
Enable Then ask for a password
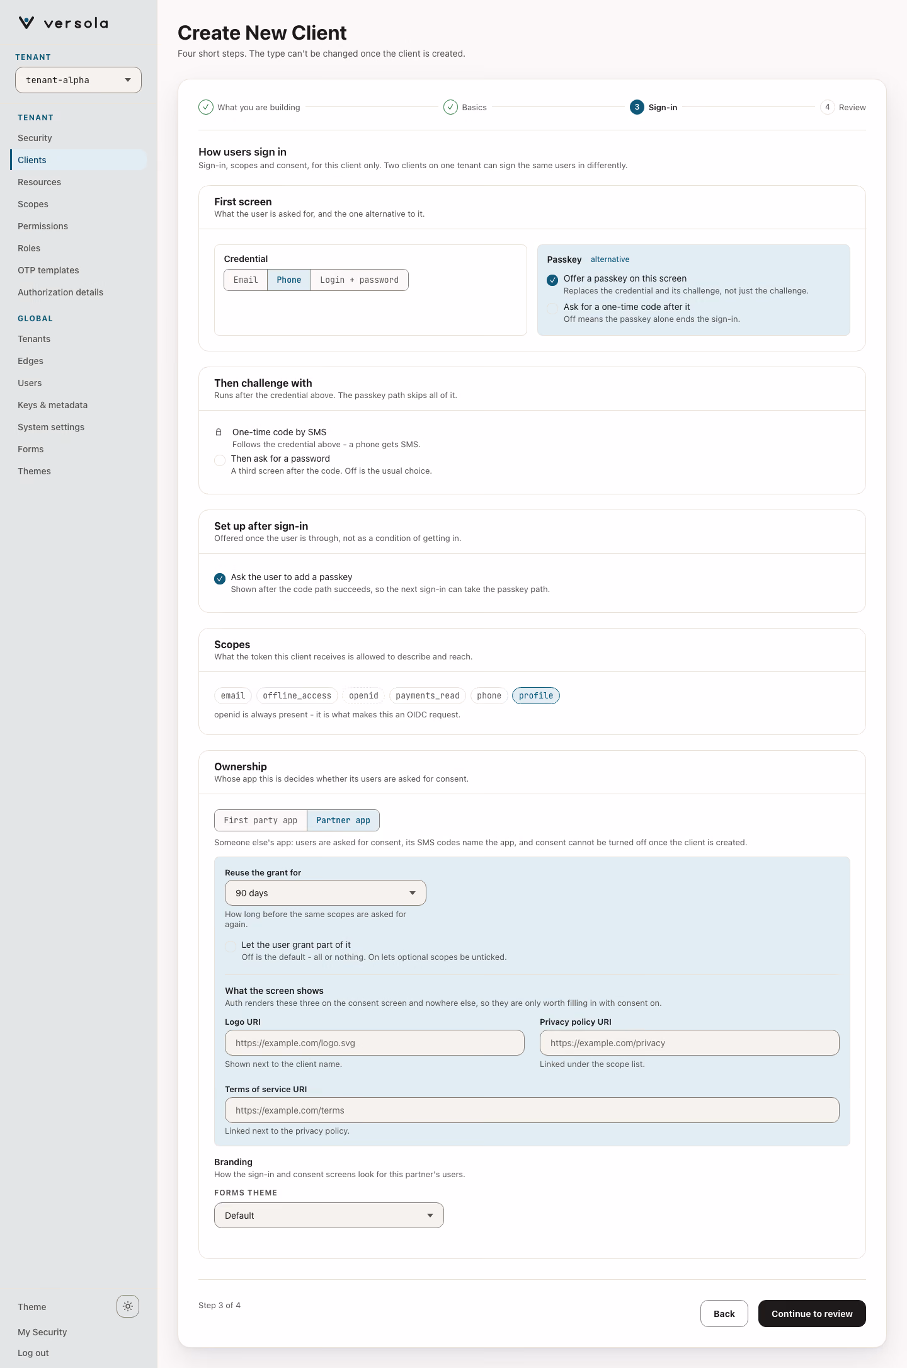(220, 460)
